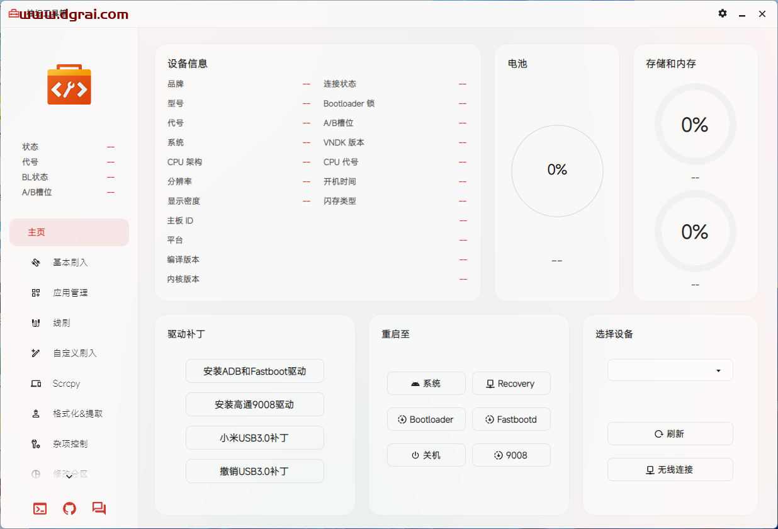The image size is (778, 529).
Task: Reboot to Recovery
Action: (511, 384)
